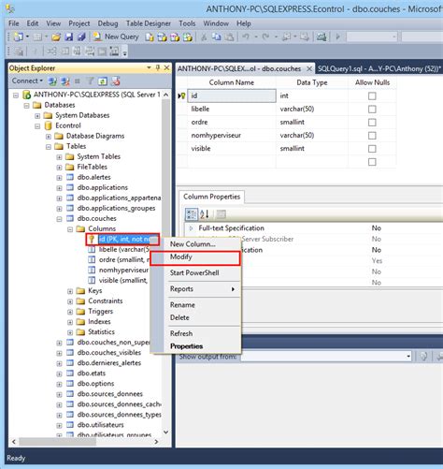Collapse the Tables folder node
This screenshot has height=469, width=443.
pyautogui.click(x=49, y=147)
